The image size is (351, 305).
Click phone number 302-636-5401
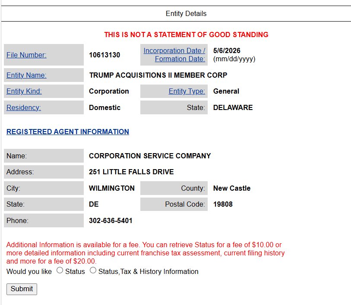click(111, 221)
